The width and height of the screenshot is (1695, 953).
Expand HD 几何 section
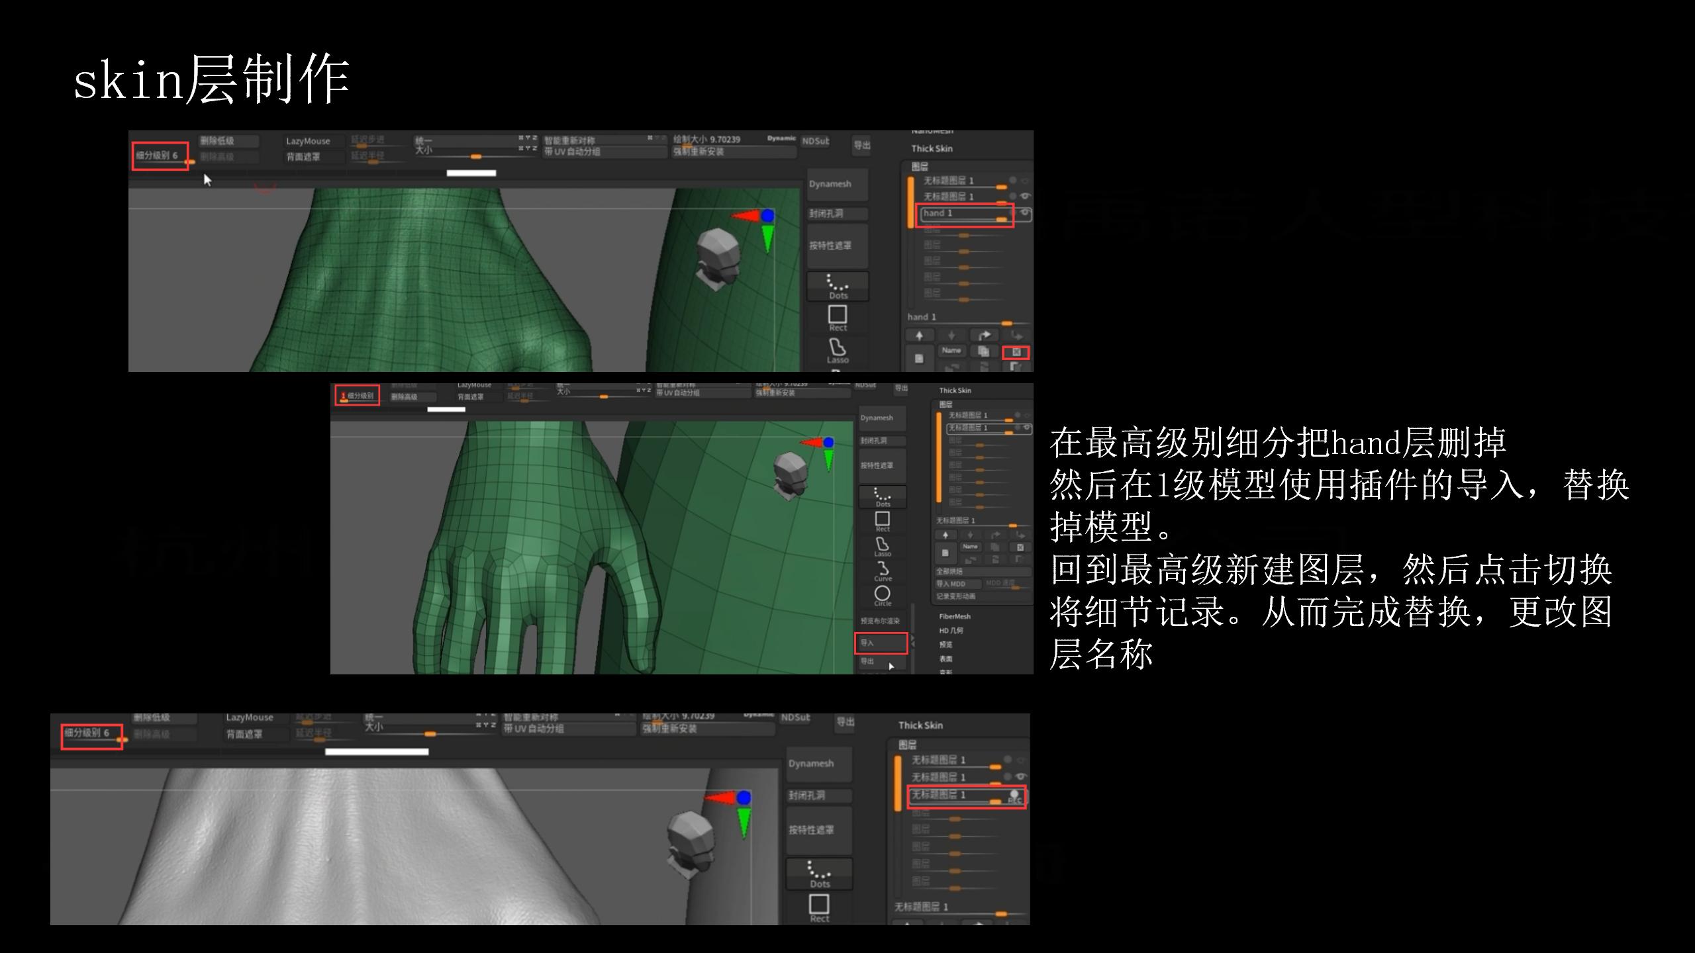coord(952,631)
